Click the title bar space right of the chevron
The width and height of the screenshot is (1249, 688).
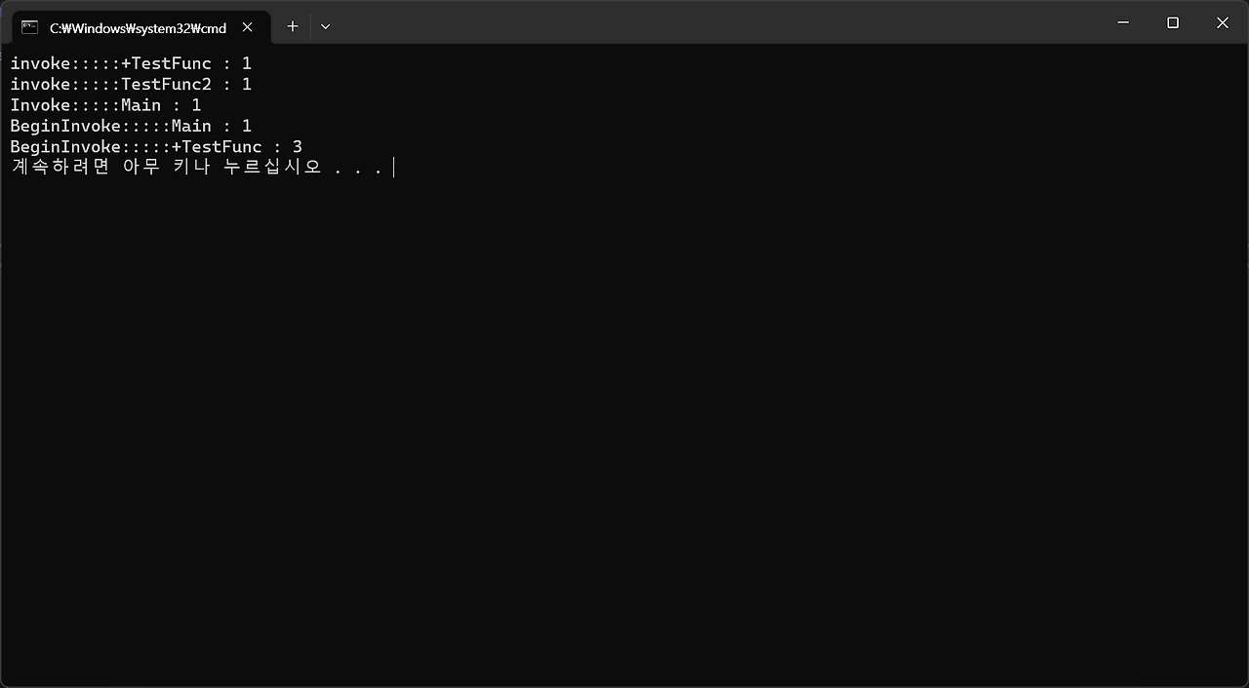tap(683, 22)
